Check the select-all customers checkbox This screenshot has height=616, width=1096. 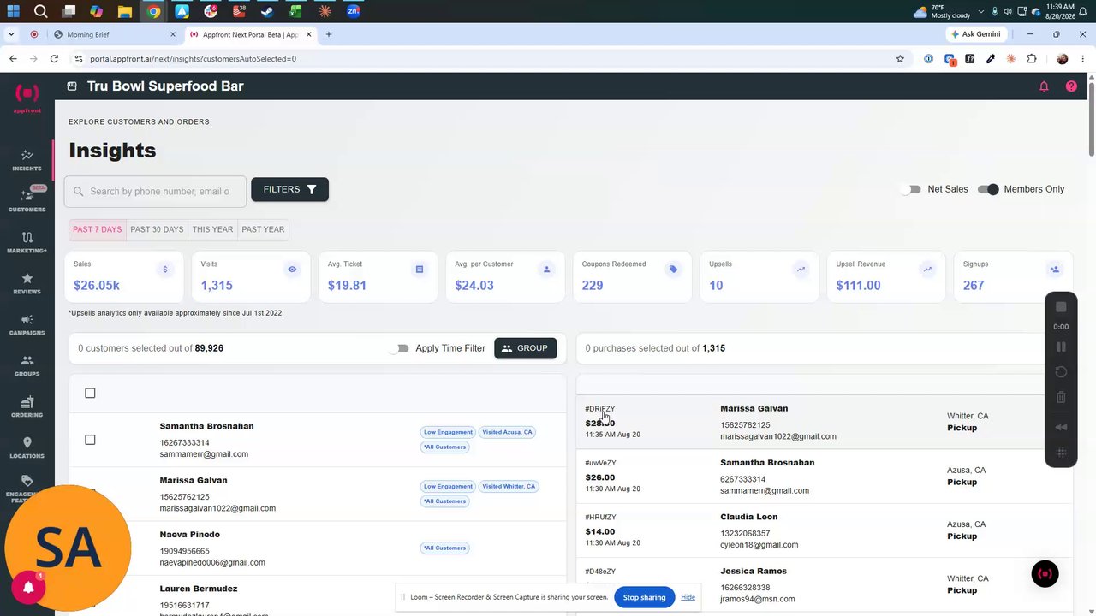click(90, 394)
